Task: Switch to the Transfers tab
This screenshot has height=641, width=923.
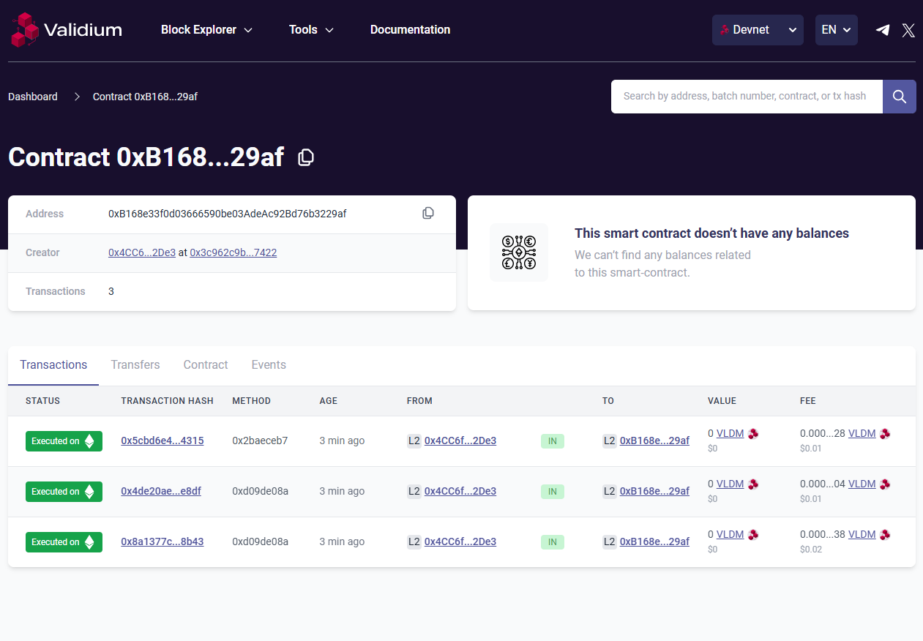Action: coord(135,364)
